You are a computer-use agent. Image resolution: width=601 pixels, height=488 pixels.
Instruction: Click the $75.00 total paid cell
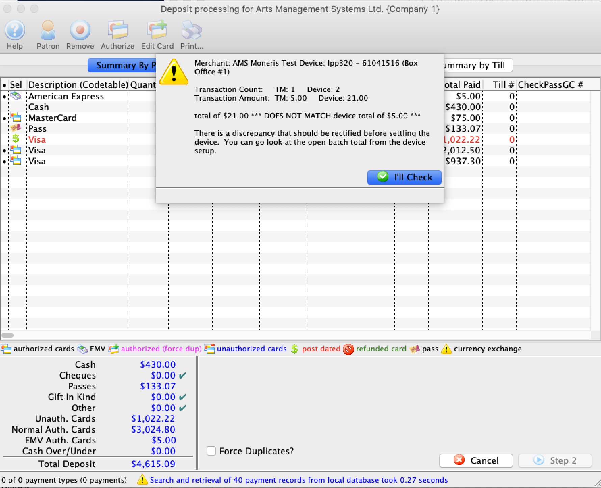tap(465, 118)
